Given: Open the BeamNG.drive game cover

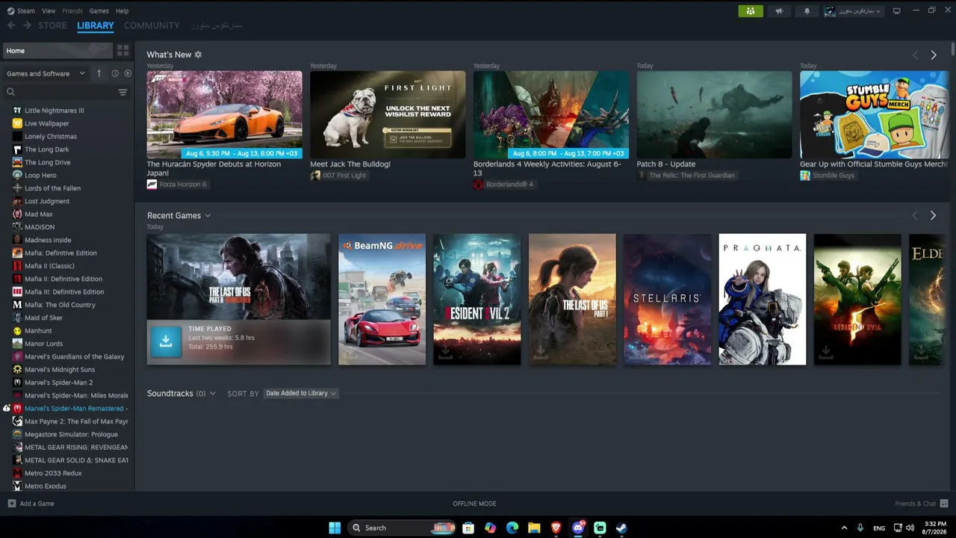Looking at the screenshot, I should (382, 300).
